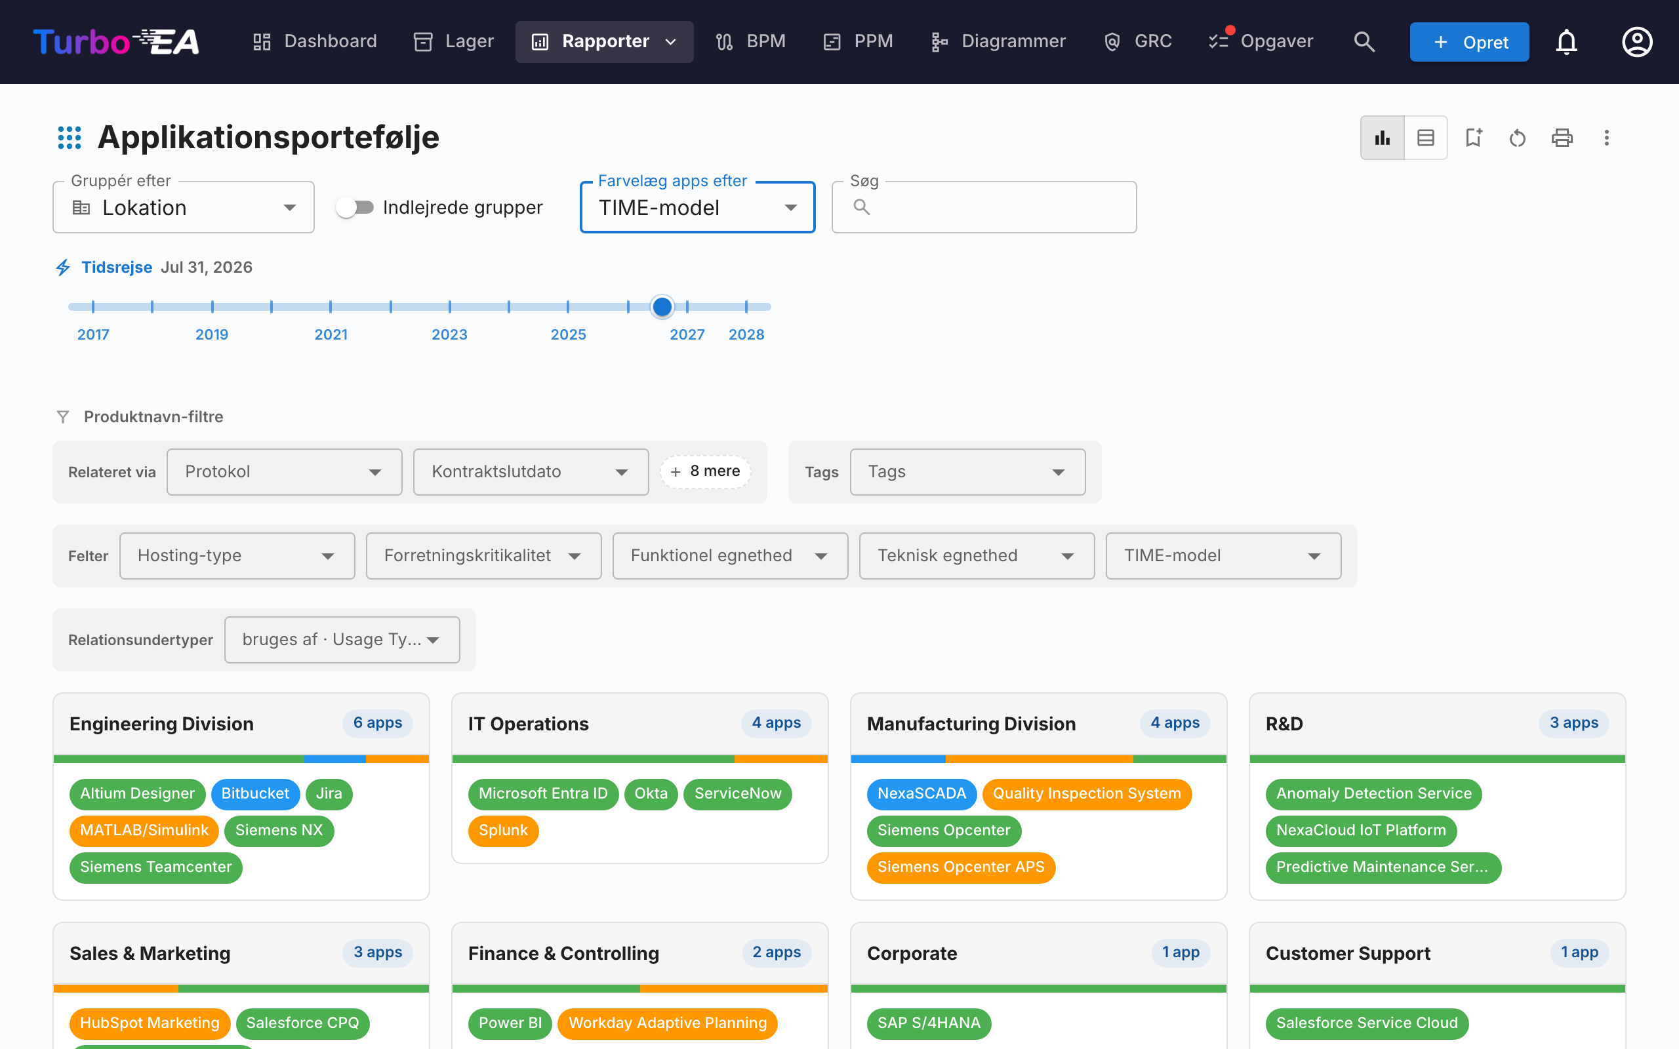
Task: Jump timeline to 2021 mark
Action: pos(331,307)
